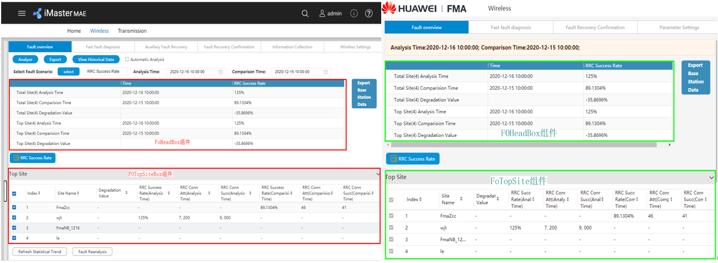Image resolution: width=718 pixels, height=263 pixels.
Task: Click the Export button next to Analyze
Action: point(55,59)
